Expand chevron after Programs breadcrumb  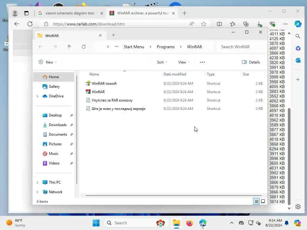(181, 47)
